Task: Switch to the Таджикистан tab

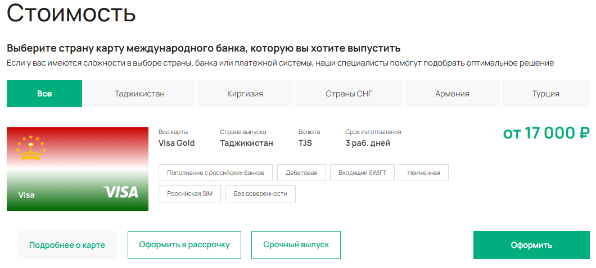Action: pos(139,94)
